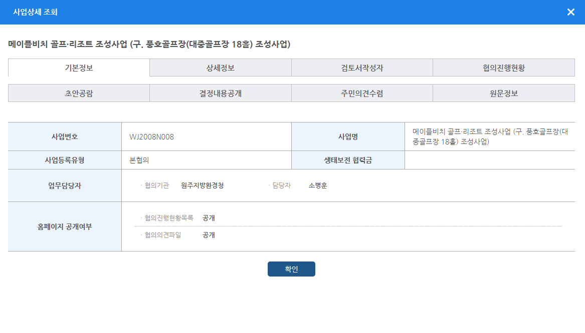Click the bold project title heading
This screenshot has width=585, height=333.
pyautogui.click(x=149, y=44)
